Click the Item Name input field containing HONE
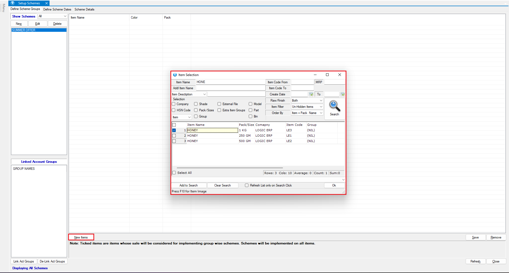Screen dimensions: 509x273 pos(230,82)
